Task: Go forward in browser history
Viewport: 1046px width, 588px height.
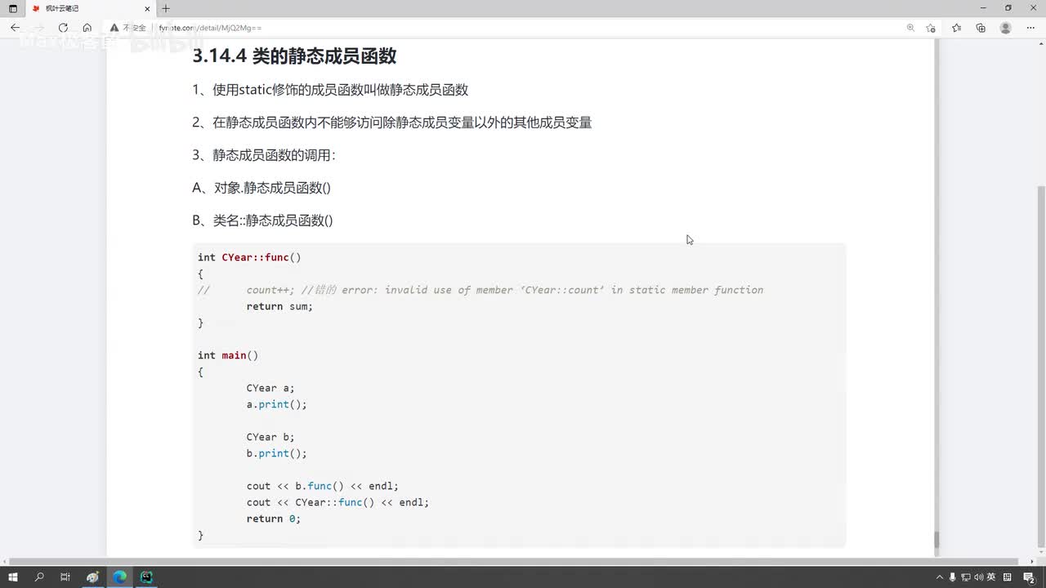Action: 38,28
